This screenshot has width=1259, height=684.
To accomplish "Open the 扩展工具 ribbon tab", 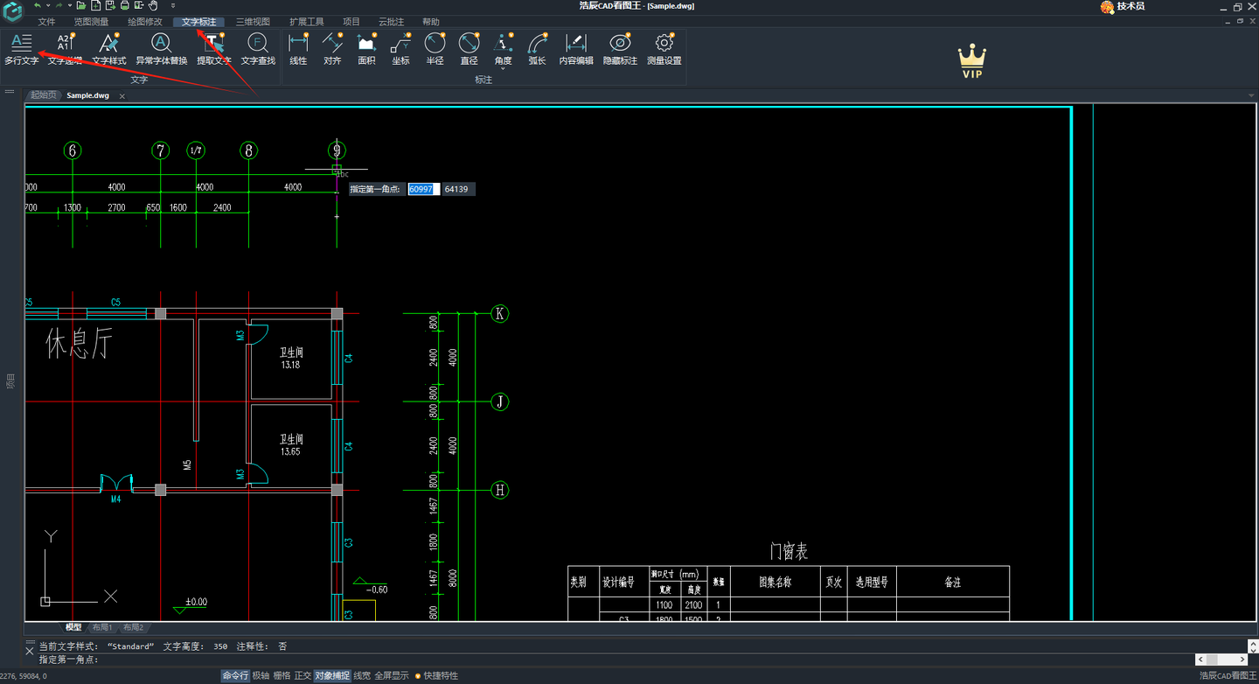I will (307, 22).
